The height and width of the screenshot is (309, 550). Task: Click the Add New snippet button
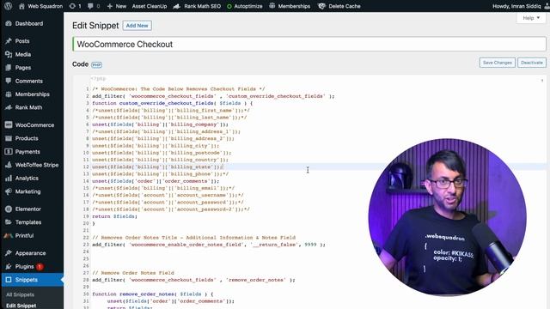point(137,26)
